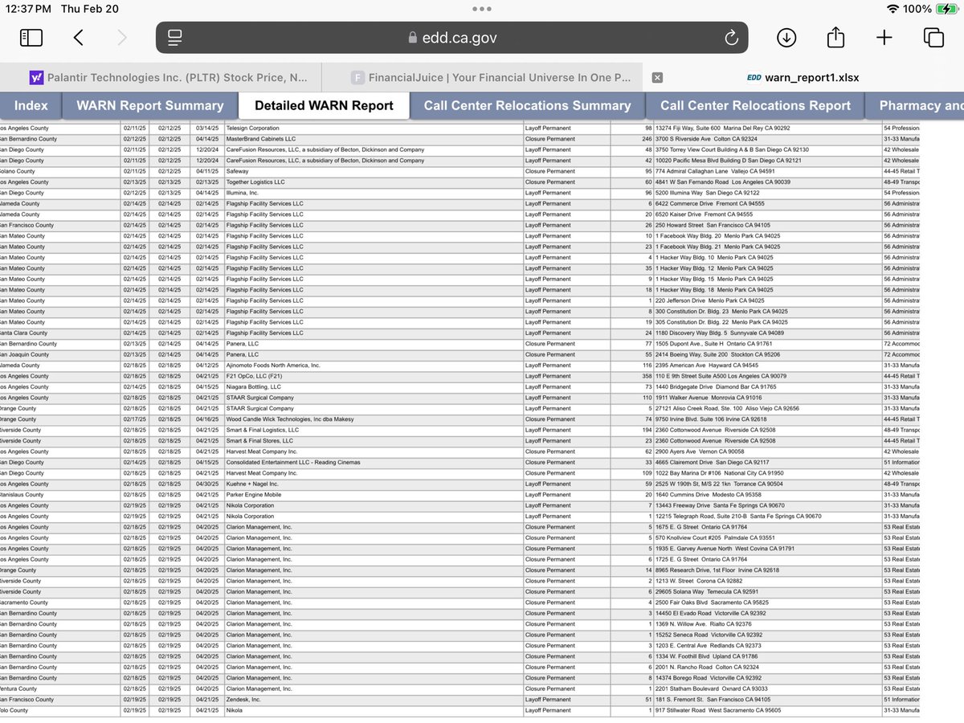Select the Solano County cell
Viewport: 964px width, 723px height.
(x=59, y=171)
